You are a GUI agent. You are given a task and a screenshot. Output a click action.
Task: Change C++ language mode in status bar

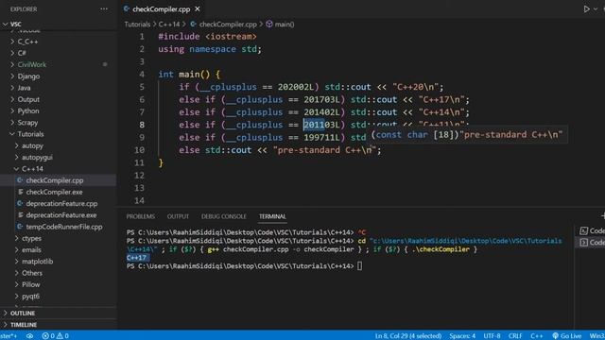(536, 336)
